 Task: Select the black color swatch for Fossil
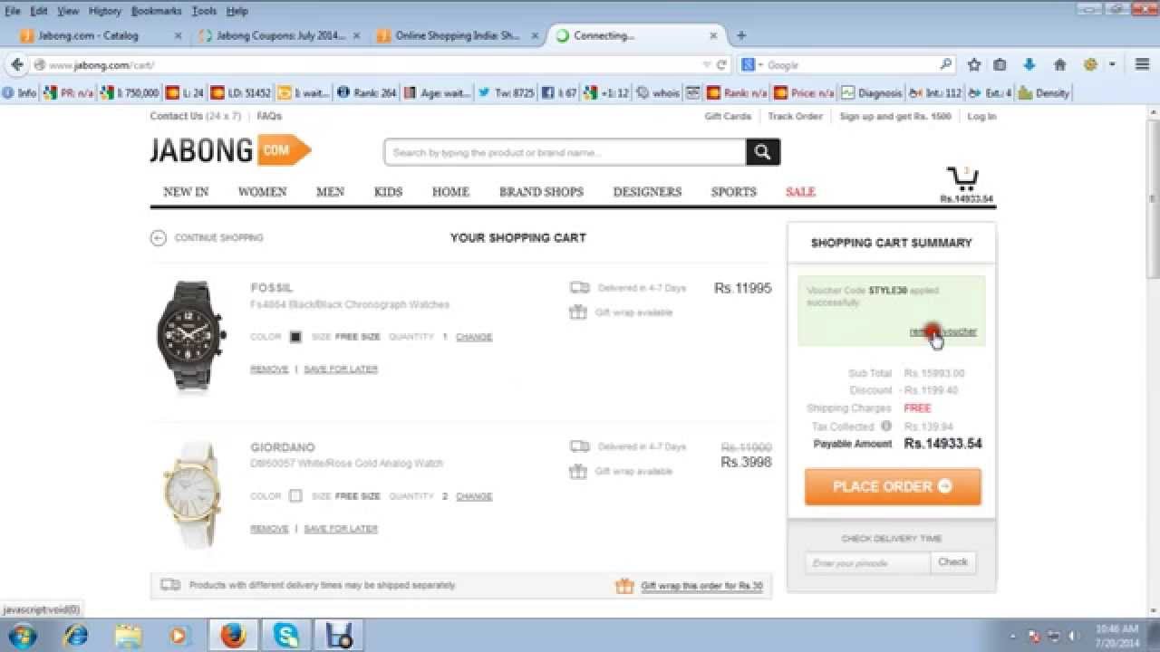click(295, 337)
